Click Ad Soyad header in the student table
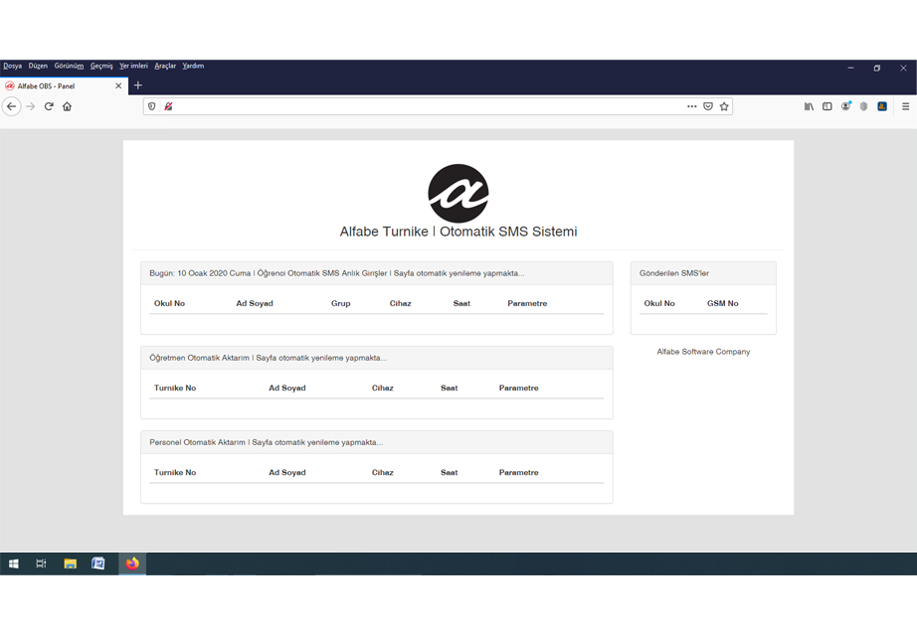Screen dimensions: 917x637 pos(255,303)
